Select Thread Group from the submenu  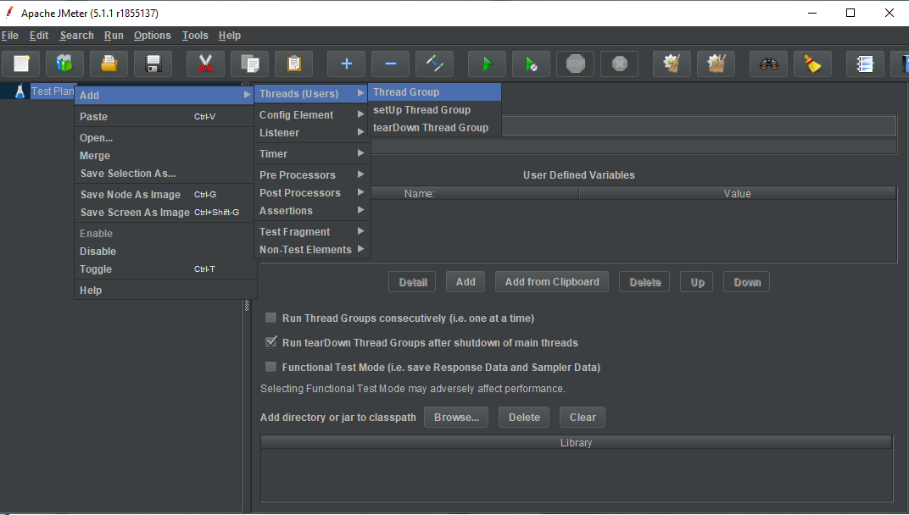click(x=434, y=92)
